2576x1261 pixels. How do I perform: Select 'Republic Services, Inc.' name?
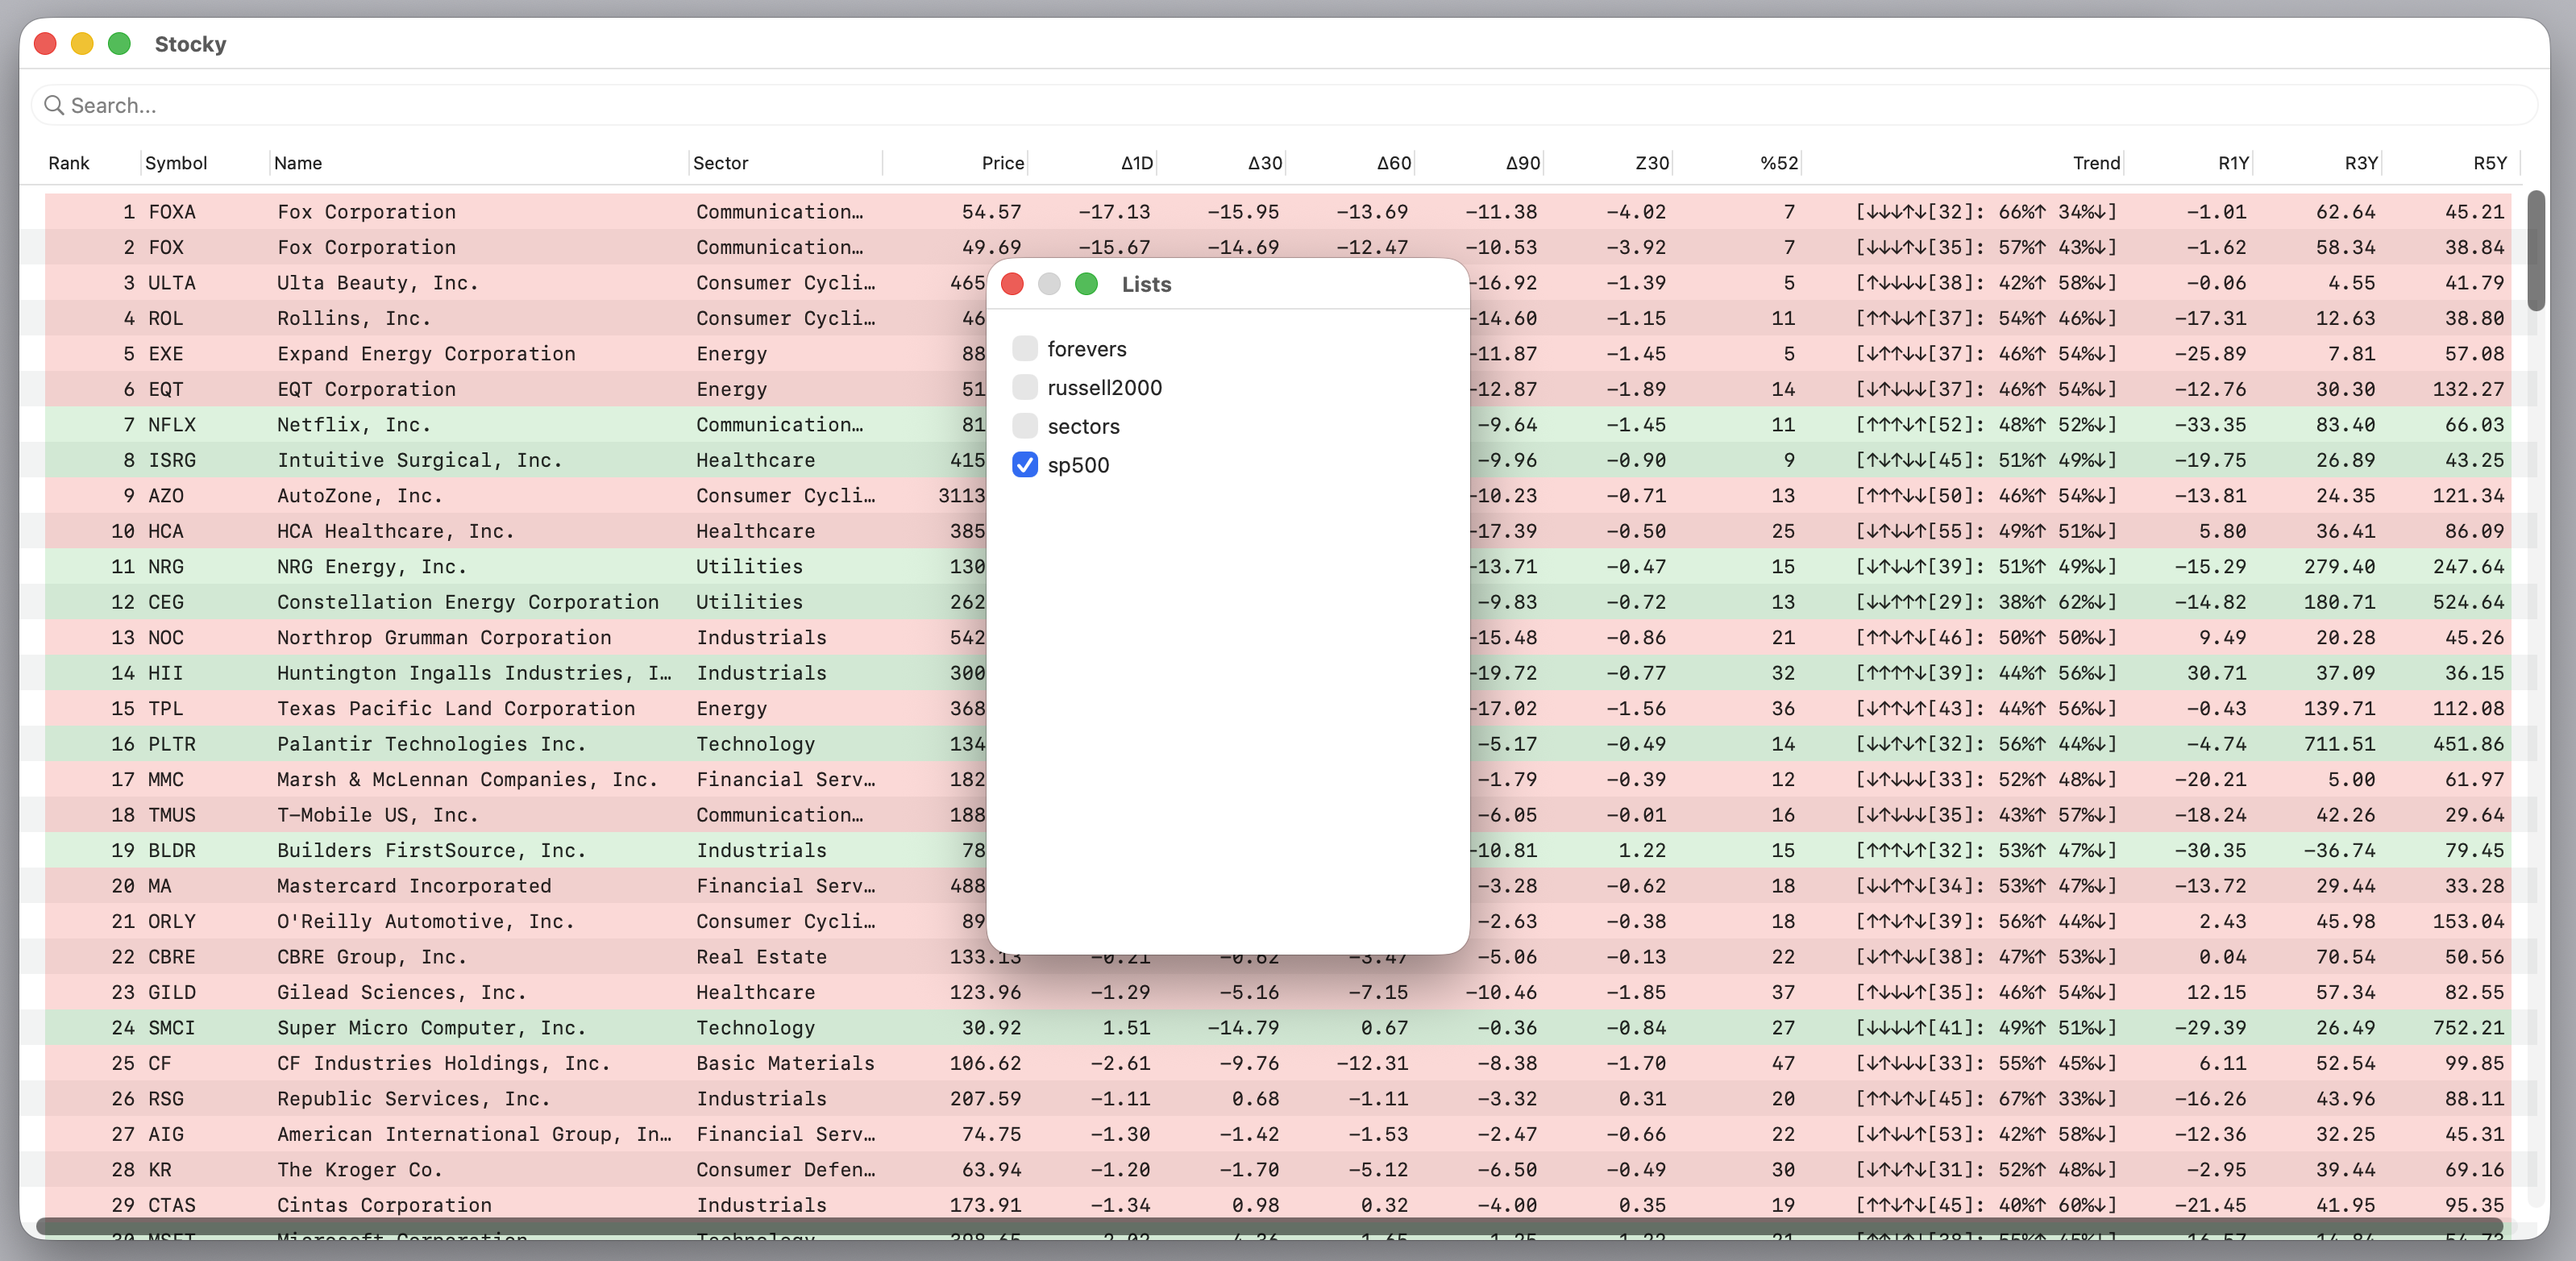coord(414,1099)
